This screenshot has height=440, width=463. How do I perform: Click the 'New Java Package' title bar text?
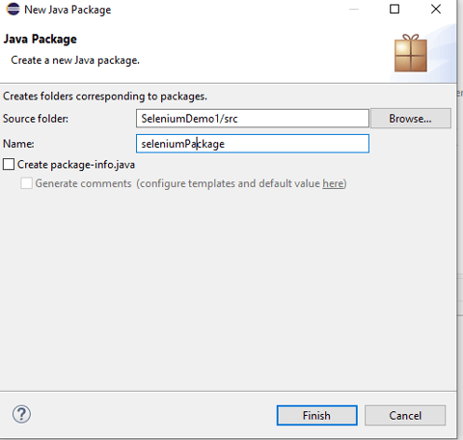coord(68,10)
